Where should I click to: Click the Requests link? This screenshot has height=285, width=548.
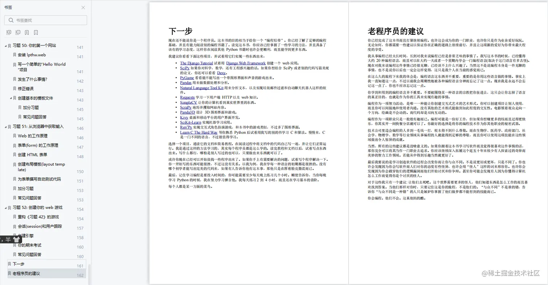coord(187,98)
